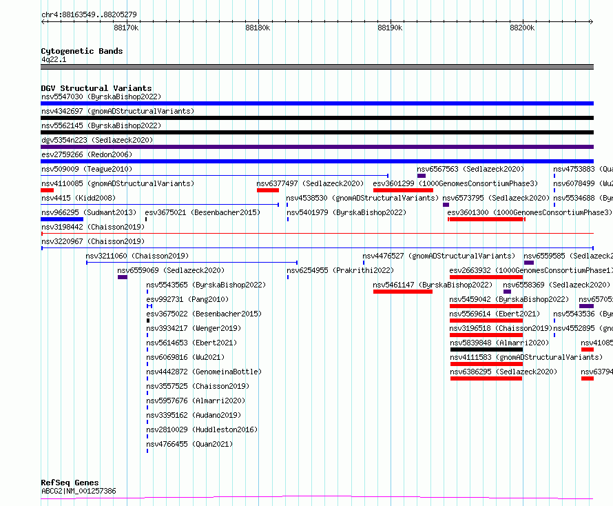The image size is (613, 506).
Task: Select the nsv6386295 Sedlazeck2020 red bar
Action: pos(486,378)
